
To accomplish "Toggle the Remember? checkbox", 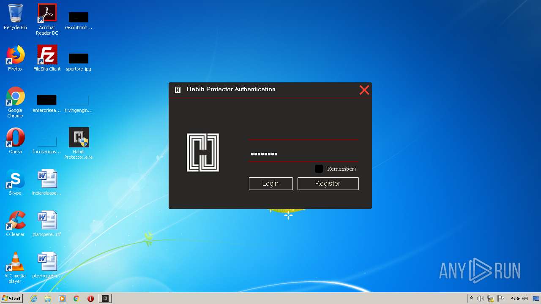I will [x=319, y=168].
